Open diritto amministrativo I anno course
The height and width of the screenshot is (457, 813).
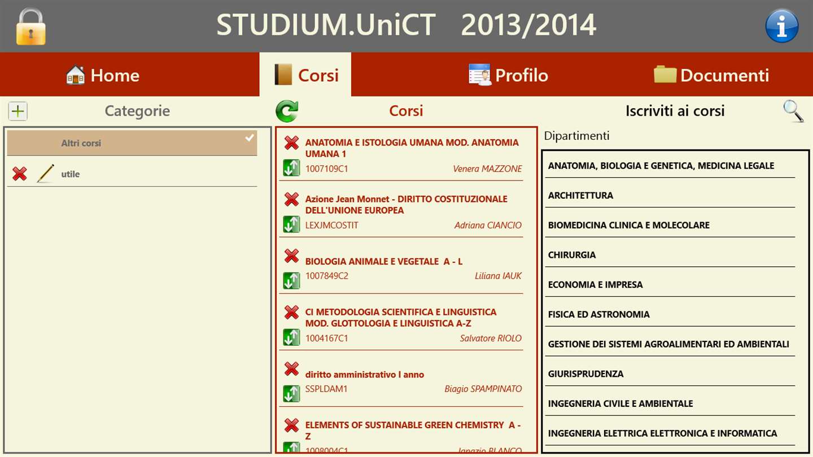[365, 374]
